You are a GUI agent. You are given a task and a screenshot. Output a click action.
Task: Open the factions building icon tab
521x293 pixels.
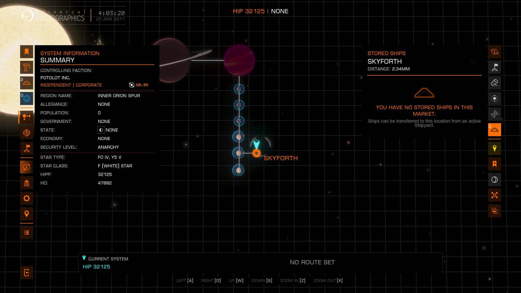27,183
